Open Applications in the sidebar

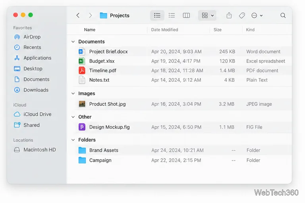pyautogui.click(x=37, y=58)
